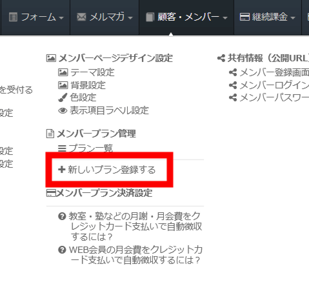Image resolution: width=309 pixels, height=302 pixels.
Task: Click the share icon beside メンバー登録画面
Action: (233, 72)
